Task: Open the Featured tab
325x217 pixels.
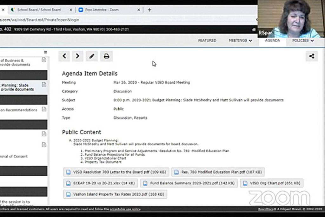Action: coord(207,40)
